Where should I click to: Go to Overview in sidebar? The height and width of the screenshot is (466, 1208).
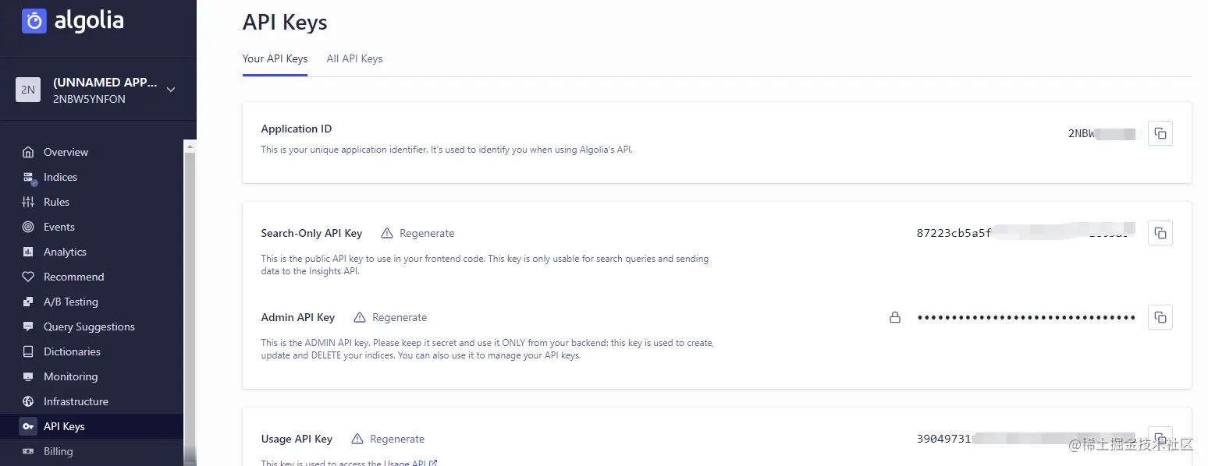[66, 152]
